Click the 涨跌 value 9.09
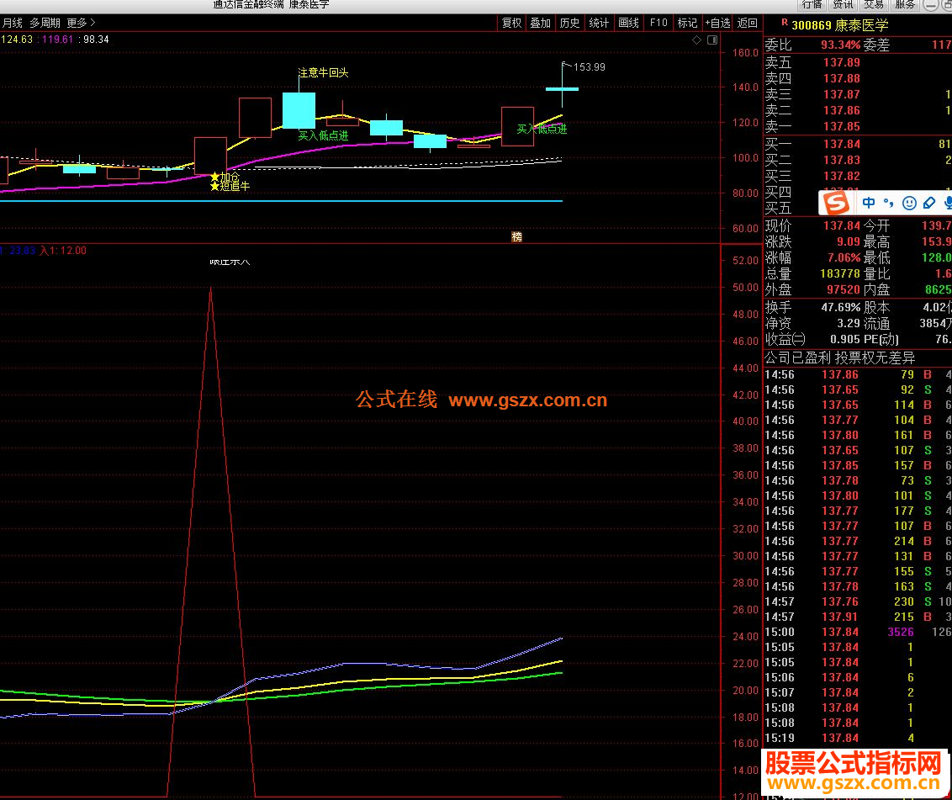 (x=849, y=241)
